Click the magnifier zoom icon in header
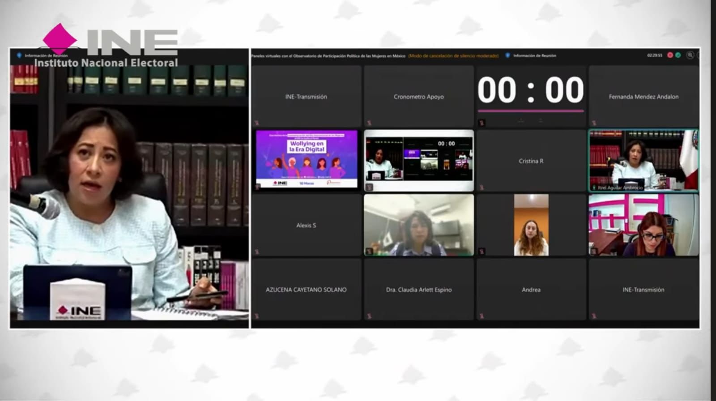Image resolution: width=716 pixels, height=401 pixels. (x=690, y=55)
